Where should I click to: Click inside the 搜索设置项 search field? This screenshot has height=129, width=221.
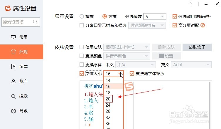point(21,22)
